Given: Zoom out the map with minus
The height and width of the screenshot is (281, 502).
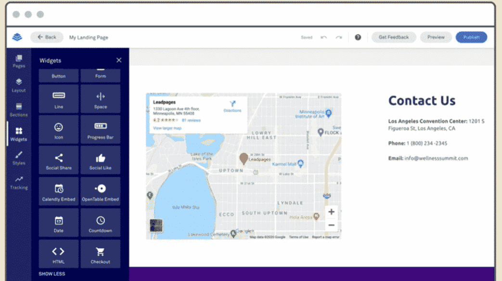Looking at the screenshot, I should [331, 225].
